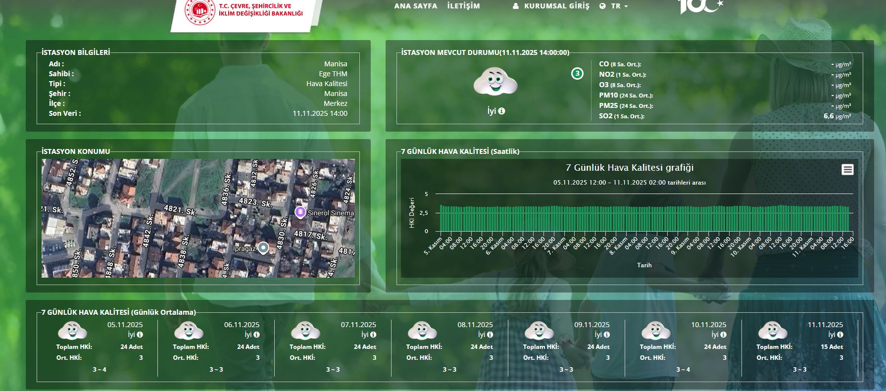Go to Ana Sayfa menu item

[x=415, y=6]
